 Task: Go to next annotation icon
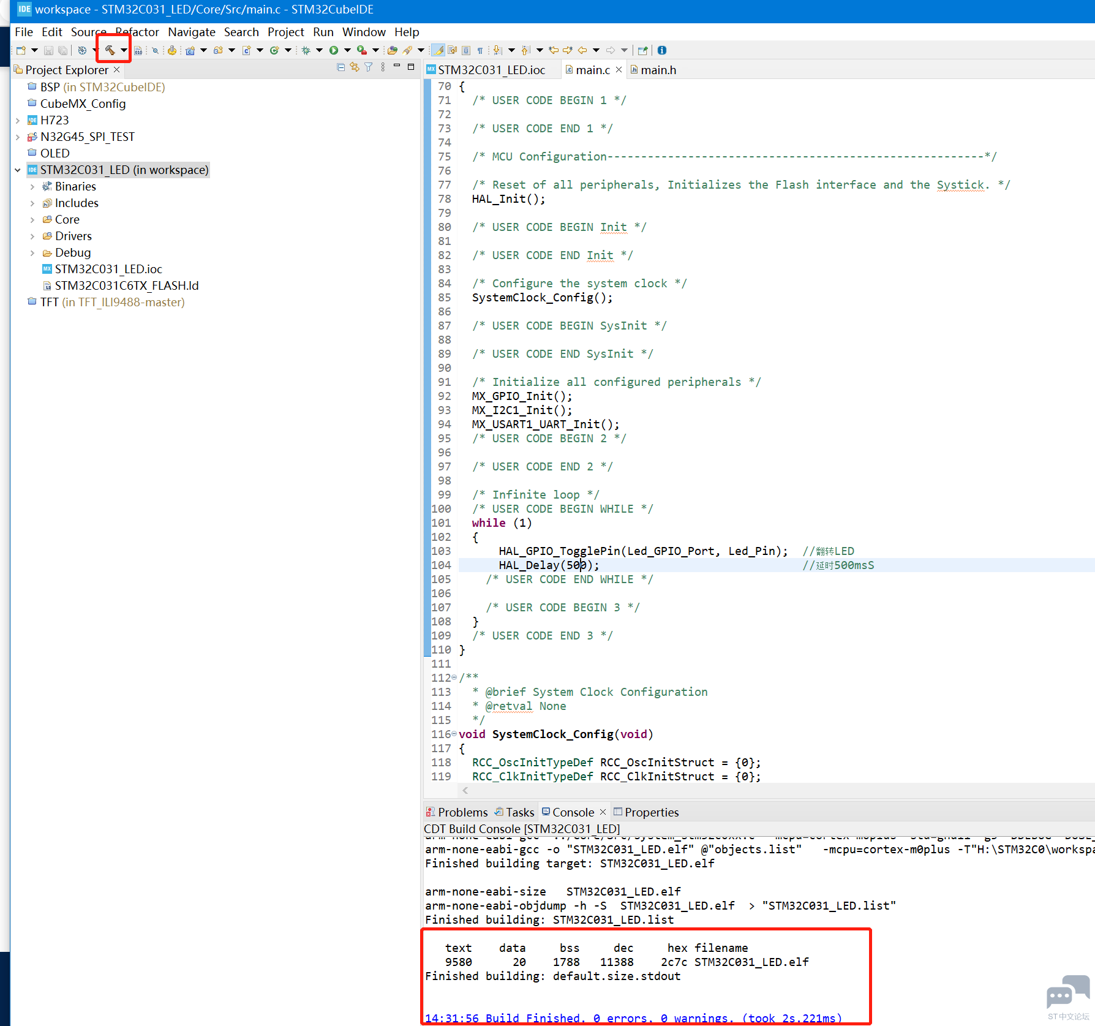498,50
